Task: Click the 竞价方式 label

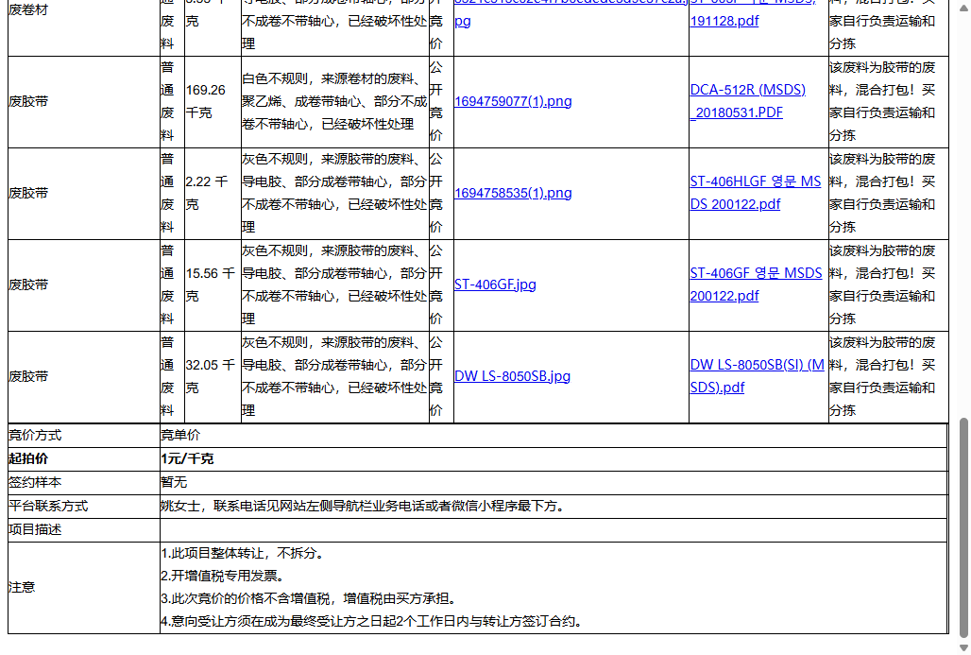Action: point(35,436)
